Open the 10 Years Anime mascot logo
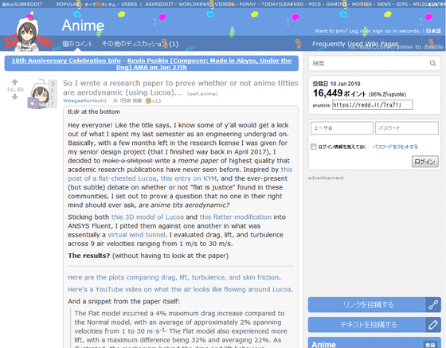The width and height of the screenshot is (446, 348). click(28, 33)
